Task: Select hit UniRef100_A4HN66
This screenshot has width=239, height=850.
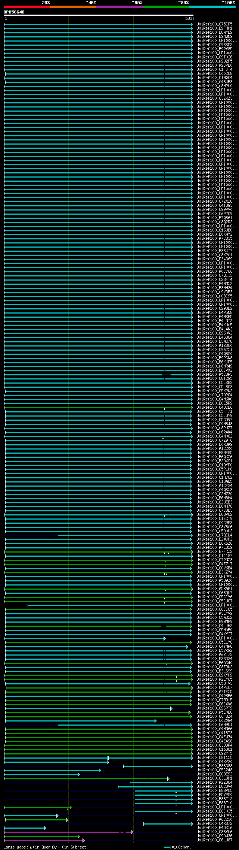Action: (x=214, y=729)
